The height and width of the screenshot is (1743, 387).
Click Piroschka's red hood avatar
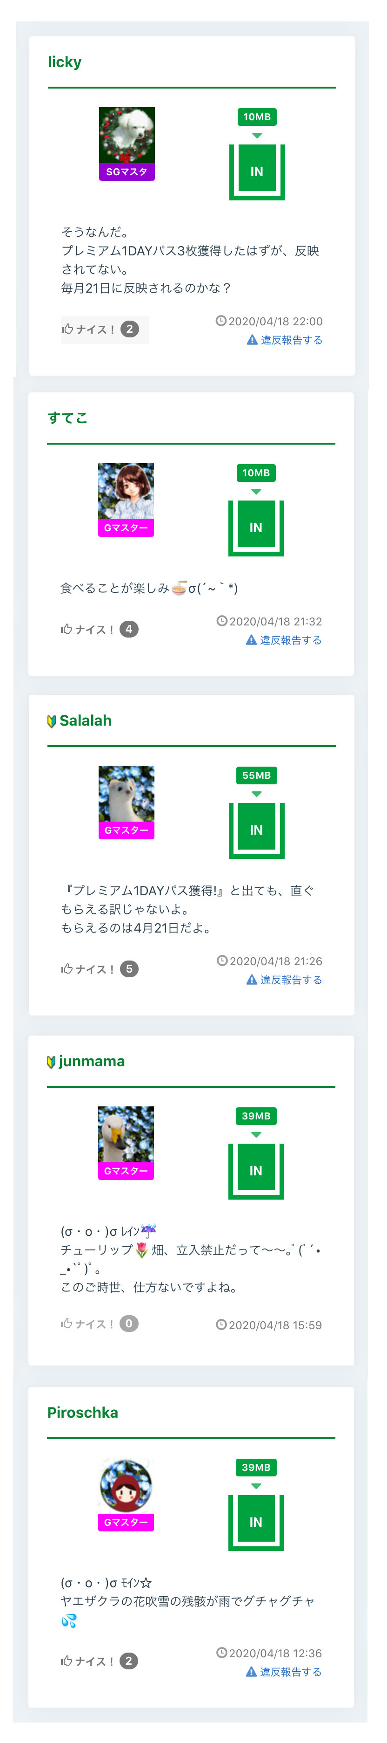click(126, 1486)
